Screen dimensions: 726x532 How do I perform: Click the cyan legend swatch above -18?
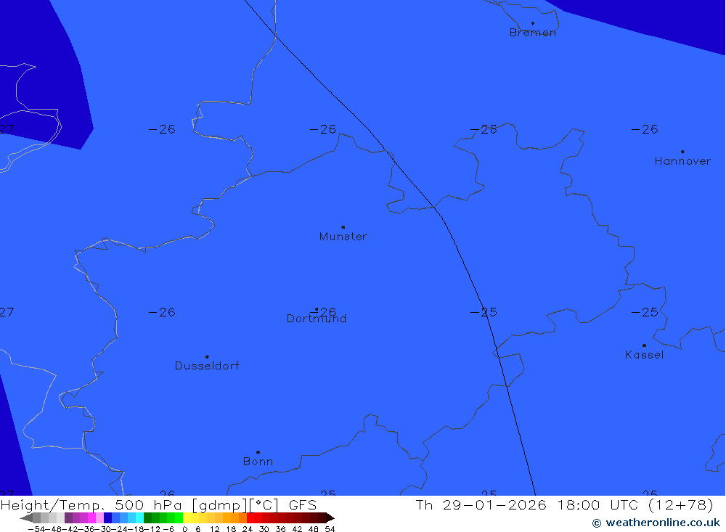coord(139,517)
